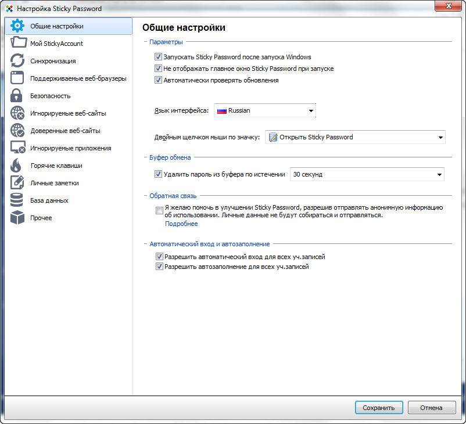Click the monitor icon for ignored applications

pos(18,148)
